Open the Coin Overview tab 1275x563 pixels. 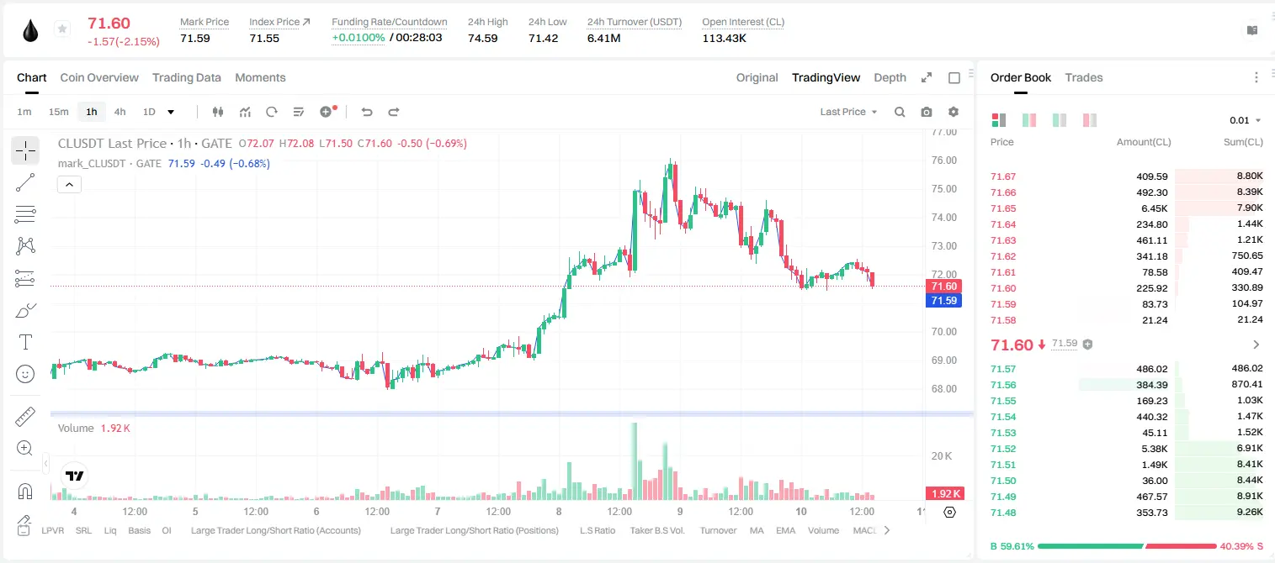point(99,77)
